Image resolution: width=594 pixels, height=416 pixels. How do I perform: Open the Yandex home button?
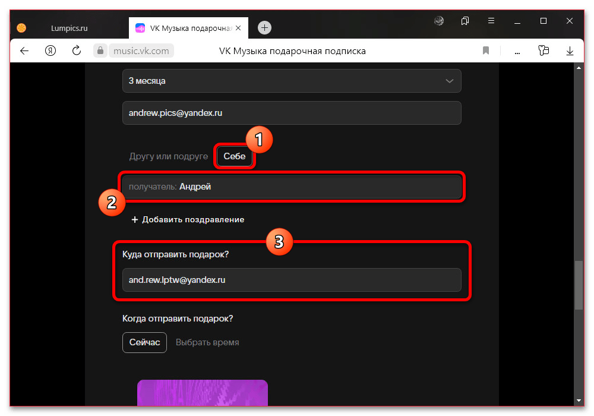coord(50,51)
